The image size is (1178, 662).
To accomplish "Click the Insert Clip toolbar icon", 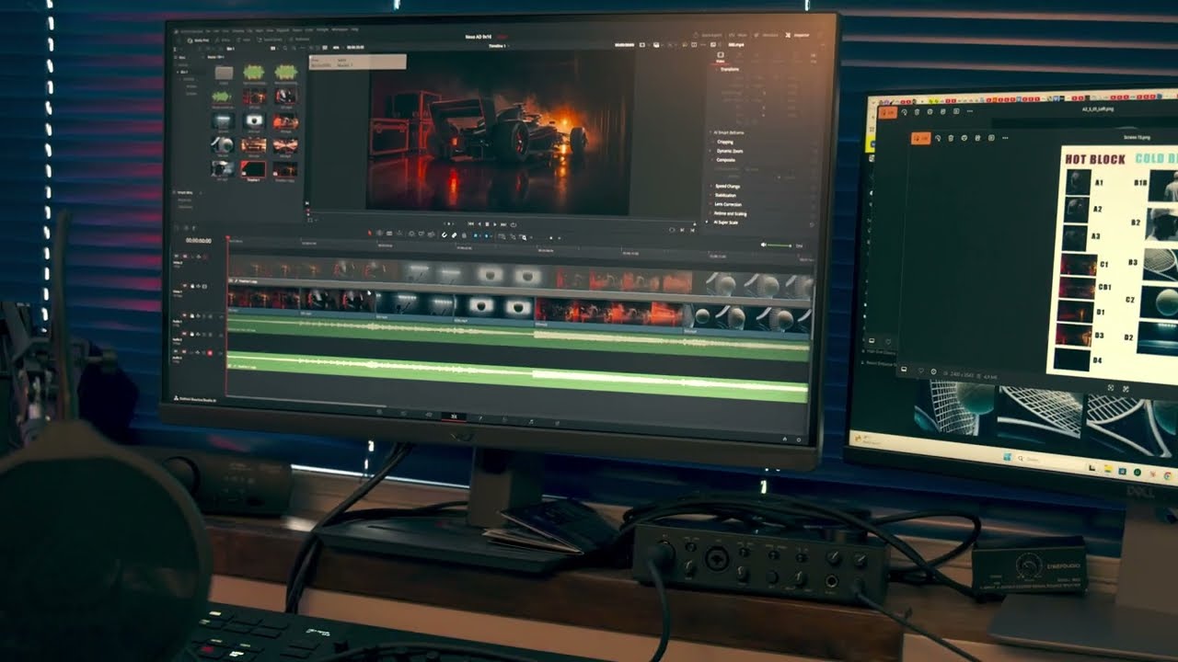I will (x=411, y=234).
